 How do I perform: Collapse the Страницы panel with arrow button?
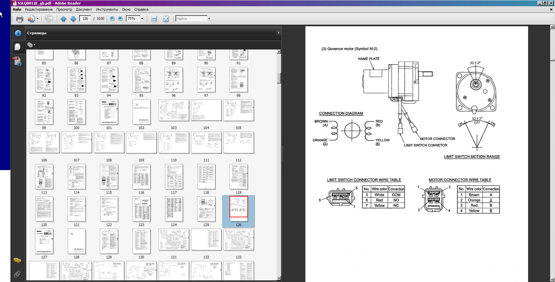tap(278, 33)
